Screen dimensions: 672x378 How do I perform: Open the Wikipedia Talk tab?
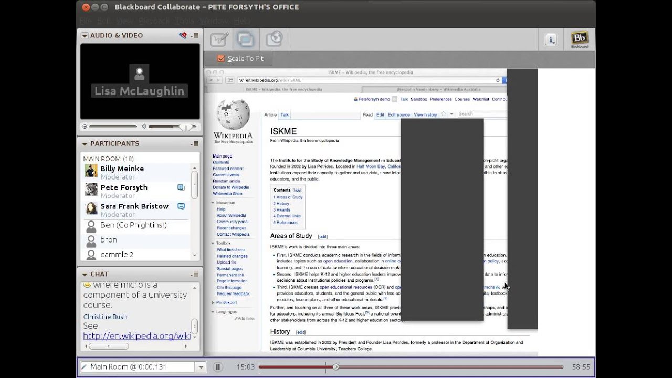coord(285,114)
